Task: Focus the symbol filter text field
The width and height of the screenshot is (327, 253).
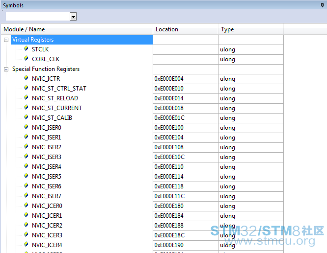Action: 38,17
